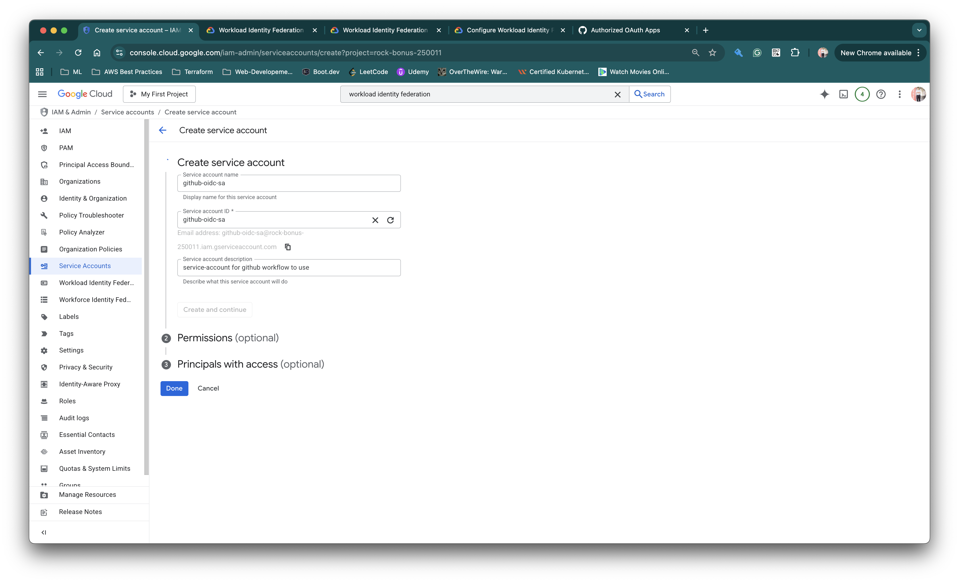Copy the service account email address
This screenshot has height=582, width=959.
[288, 247]
